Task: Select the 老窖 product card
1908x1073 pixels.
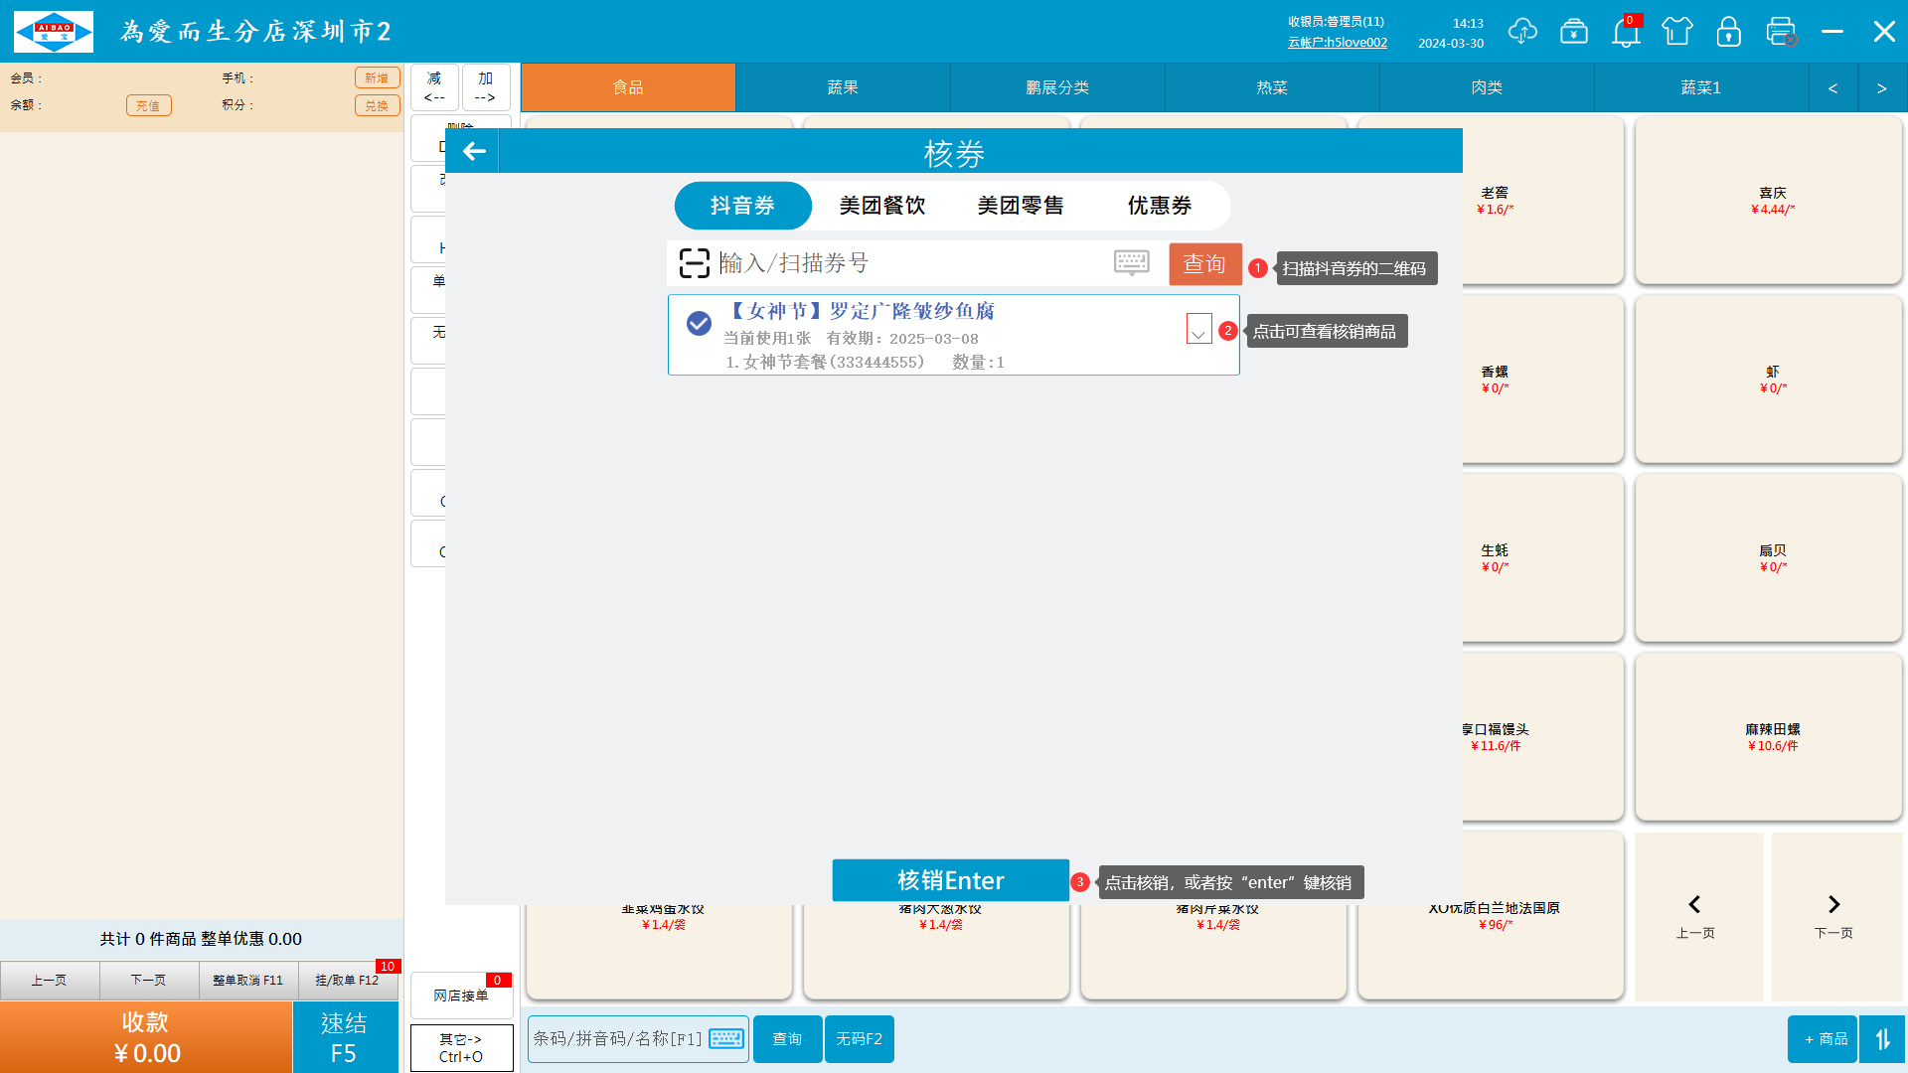Action: (1542, 200)
